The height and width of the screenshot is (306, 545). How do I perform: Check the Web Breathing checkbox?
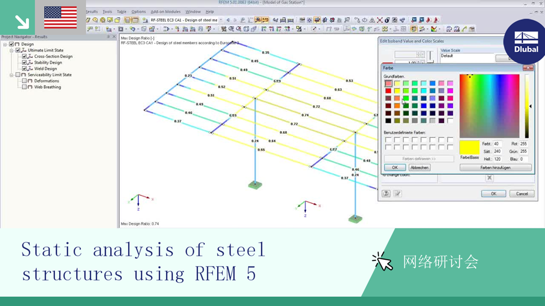click(24, 87)
